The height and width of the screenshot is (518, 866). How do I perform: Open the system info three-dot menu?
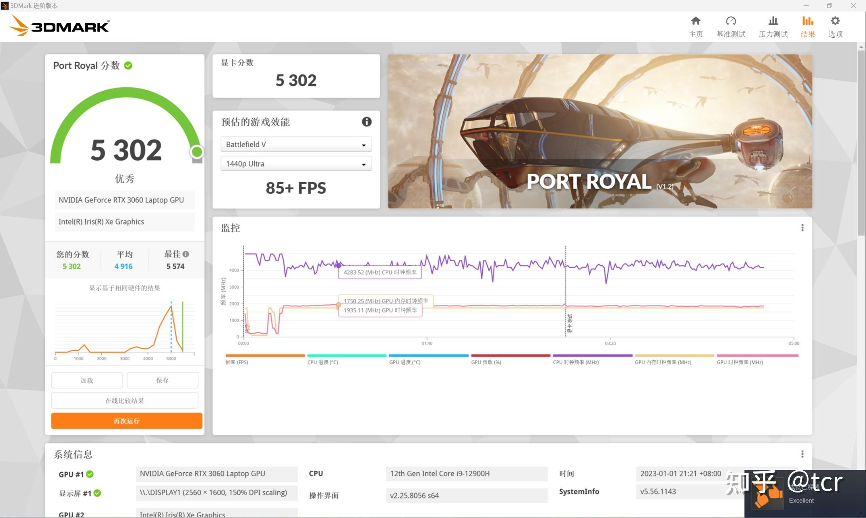pyautogui.click(x=802, y=454)
